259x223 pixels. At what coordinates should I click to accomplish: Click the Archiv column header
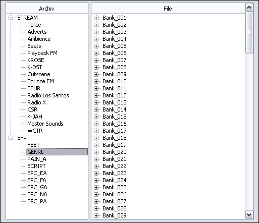[46, 9]
